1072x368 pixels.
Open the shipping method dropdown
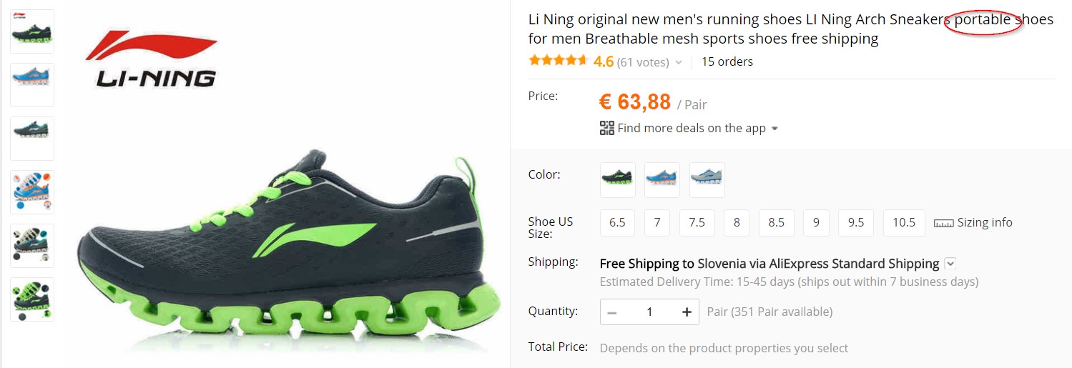(950, 264)
